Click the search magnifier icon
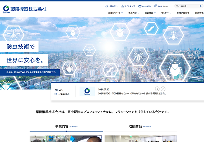Image resolution: width=204 pixels, height=142 pixels. pyautogui.click(x=200, y=6)
